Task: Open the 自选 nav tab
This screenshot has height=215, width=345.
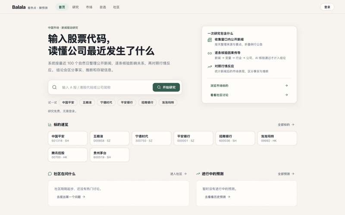Action: (x=103, y=7)
